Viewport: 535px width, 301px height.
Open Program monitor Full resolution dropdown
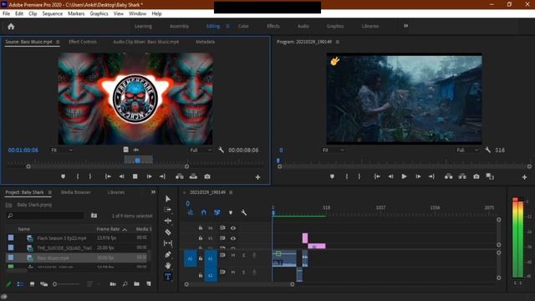coord(467,150)
